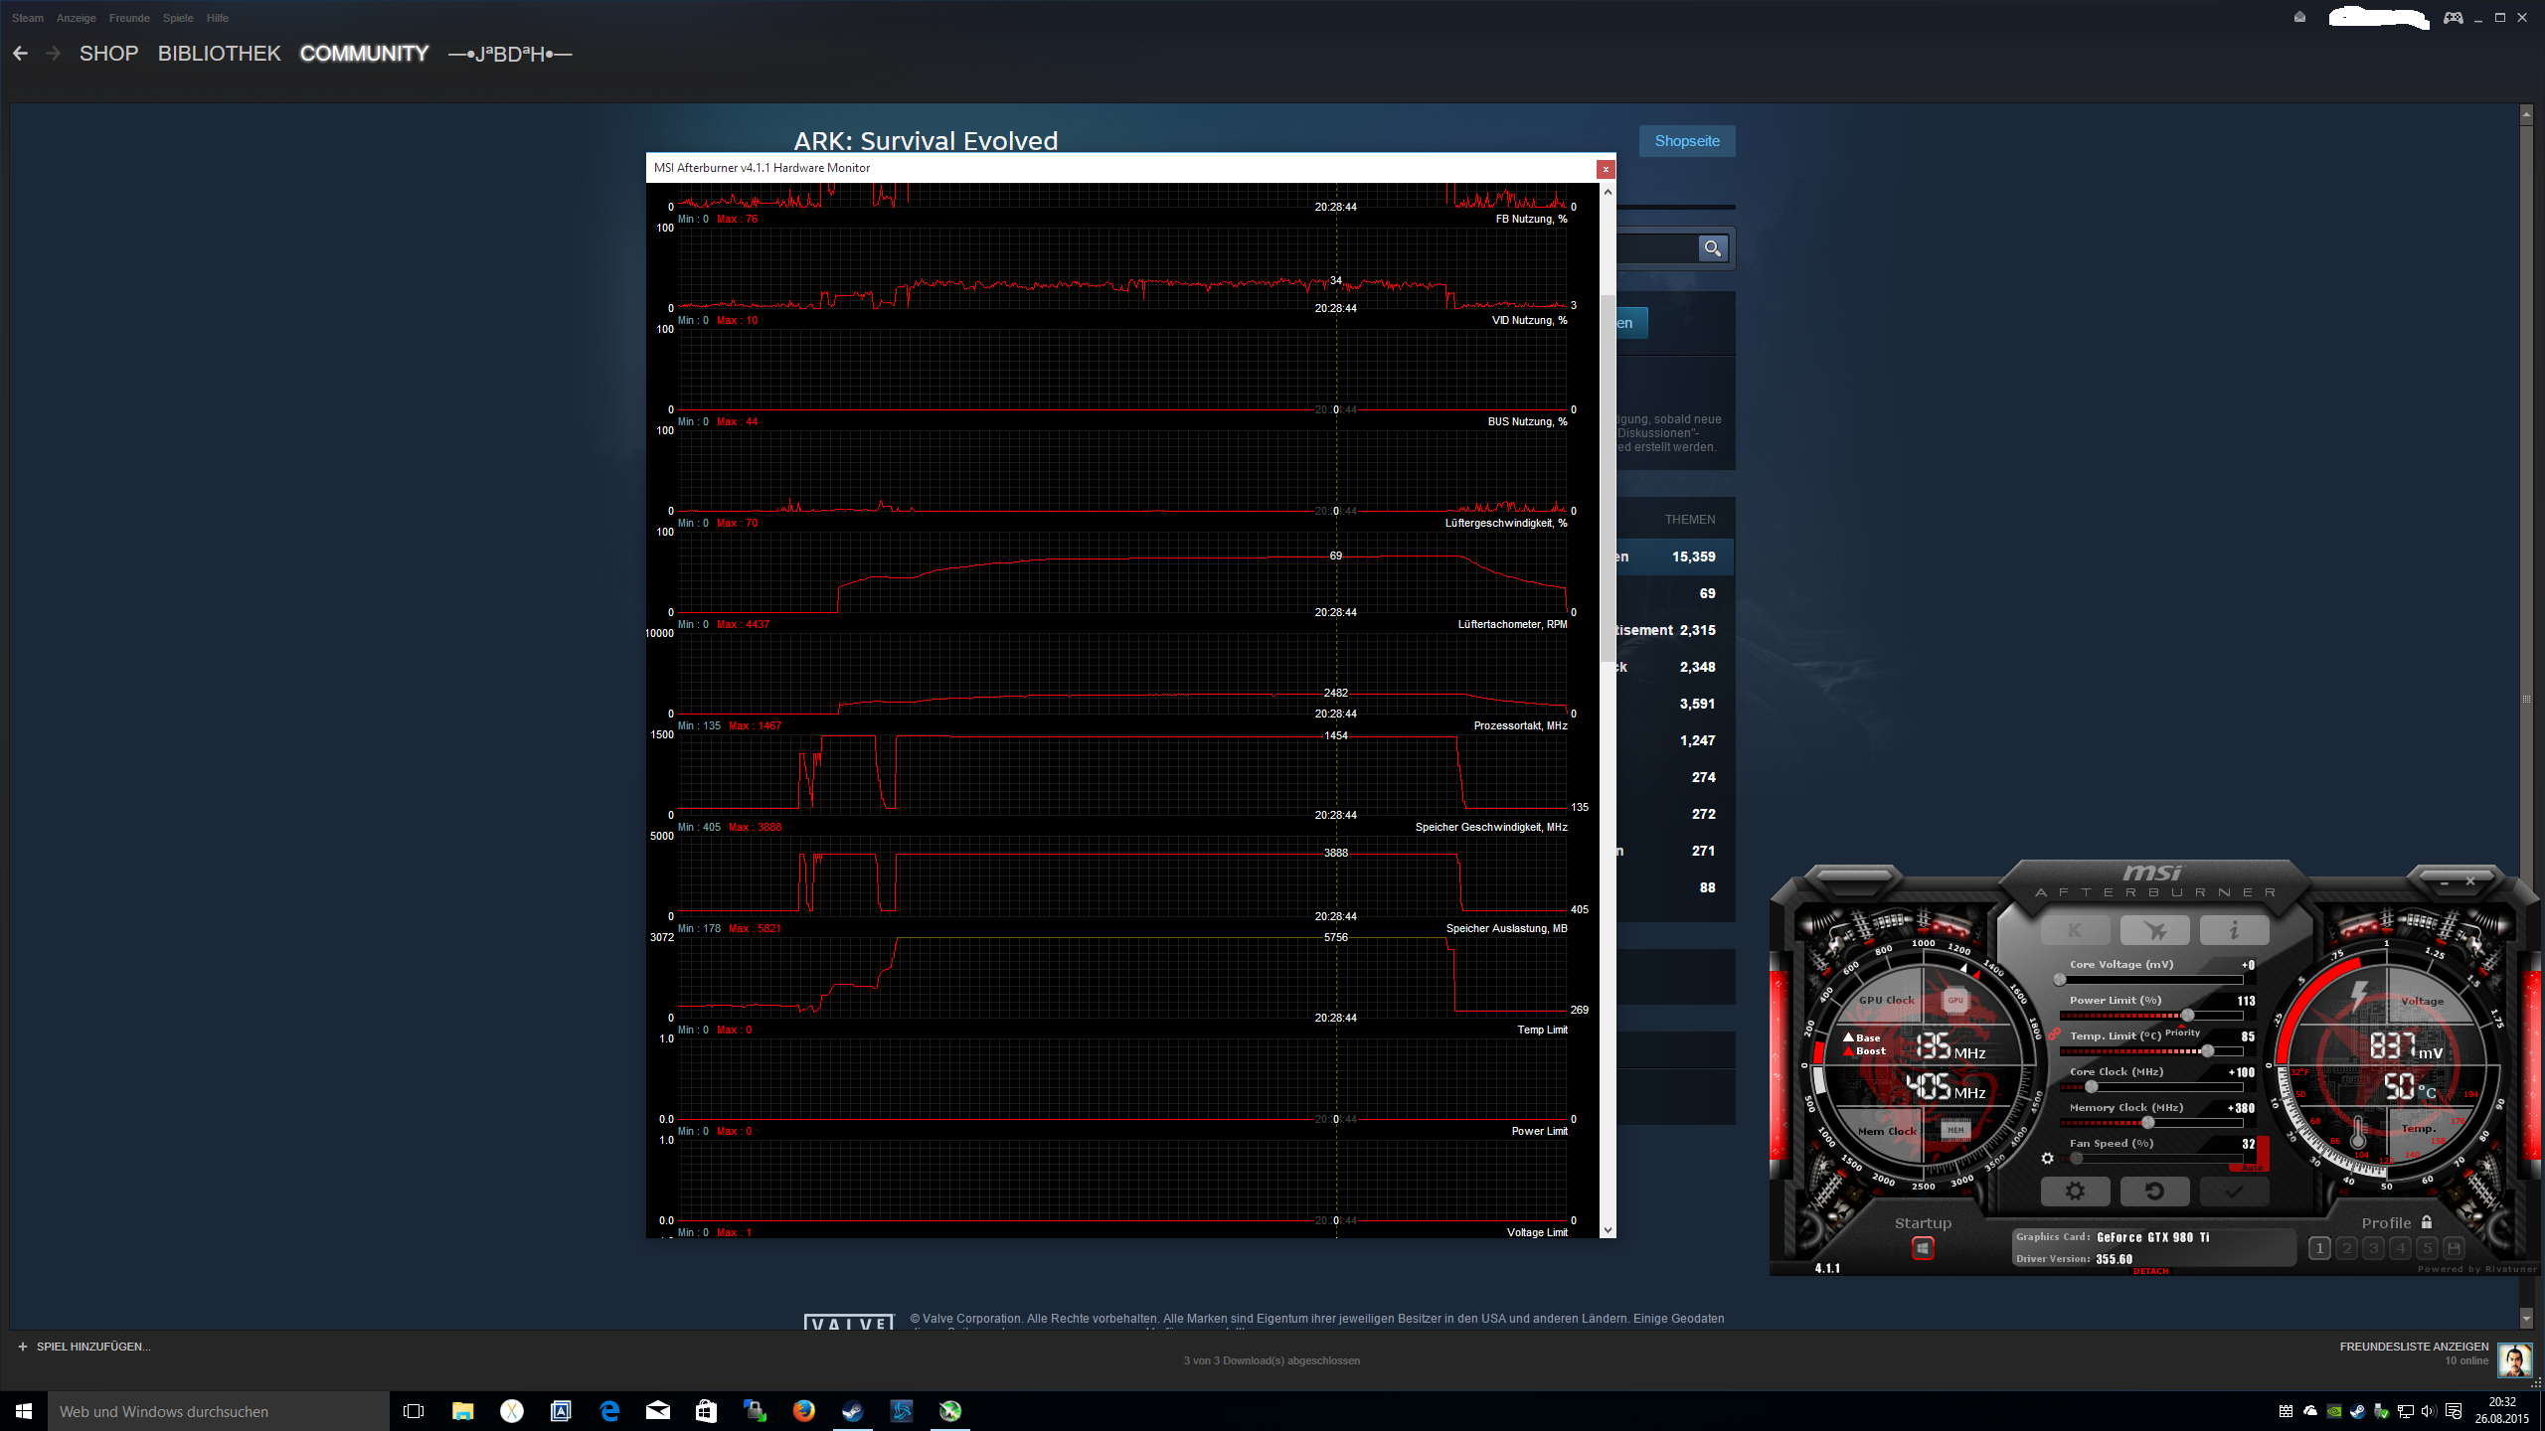
Task: Open the Afterburner info 'i' button
Action: 2234,930
